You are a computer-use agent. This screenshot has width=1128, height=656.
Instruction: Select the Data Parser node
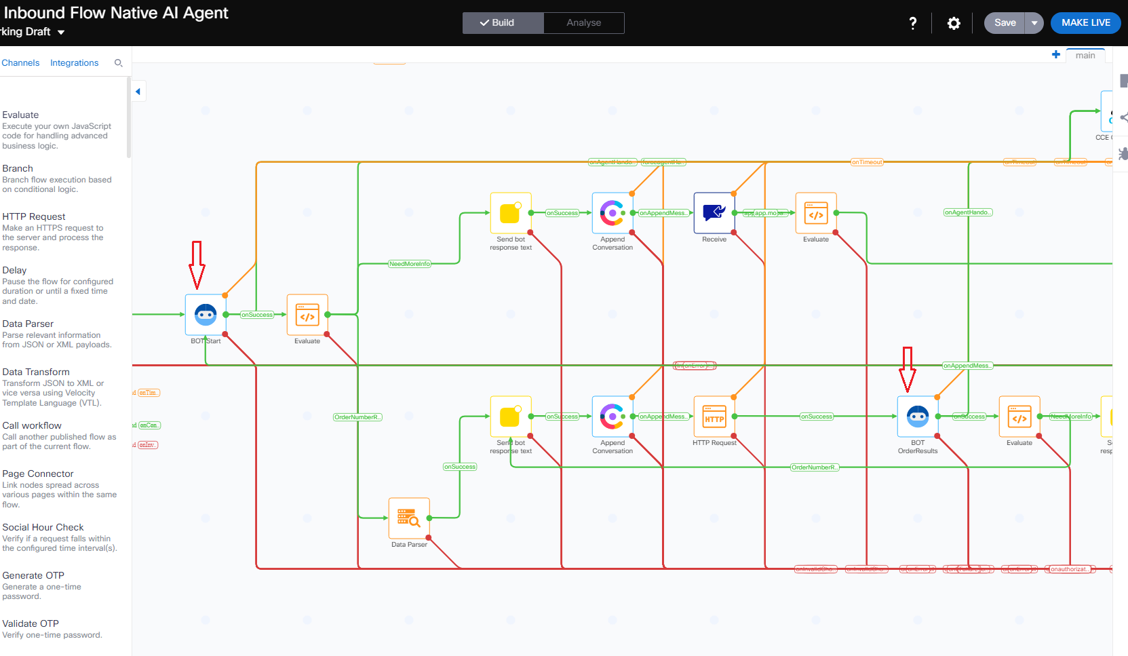pyautogui.click(x=409, y=518)
